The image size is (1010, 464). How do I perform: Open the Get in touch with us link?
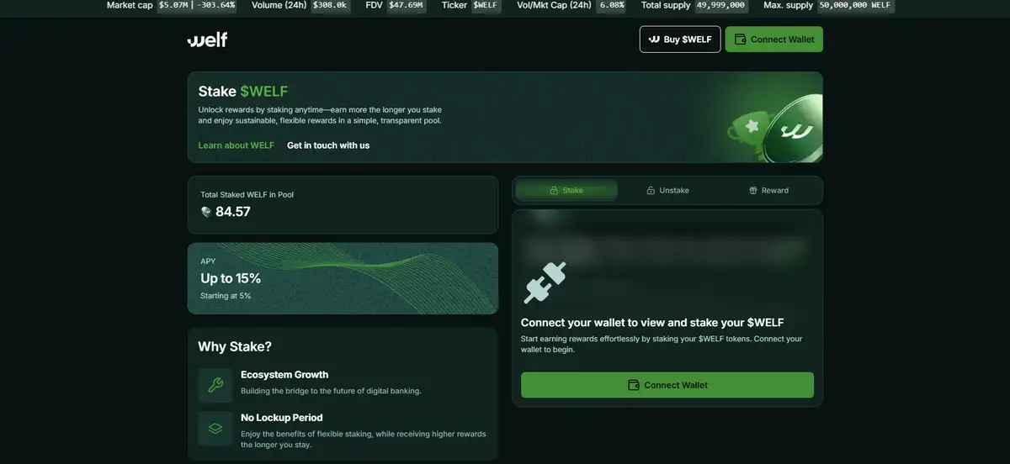pos(328,145)
